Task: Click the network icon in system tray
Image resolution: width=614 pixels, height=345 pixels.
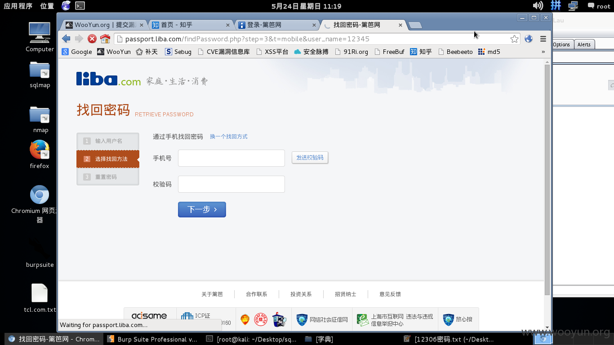Action: [x=573, y=6]
